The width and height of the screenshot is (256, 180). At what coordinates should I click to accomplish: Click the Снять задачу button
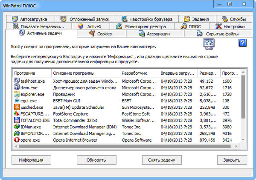(x=162, y=160)
